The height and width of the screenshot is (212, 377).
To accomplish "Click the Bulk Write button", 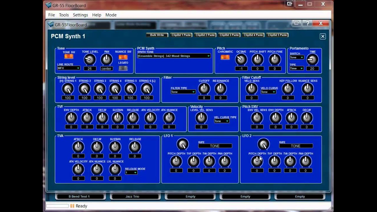I will tap(157, 35).
